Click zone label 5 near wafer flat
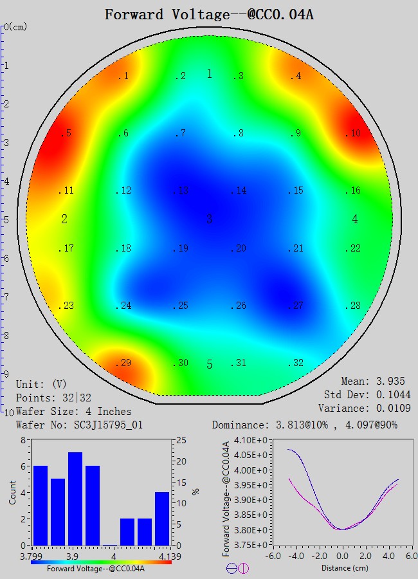The height and width of the screenshot is (579, 418). [x=209, y=365]
